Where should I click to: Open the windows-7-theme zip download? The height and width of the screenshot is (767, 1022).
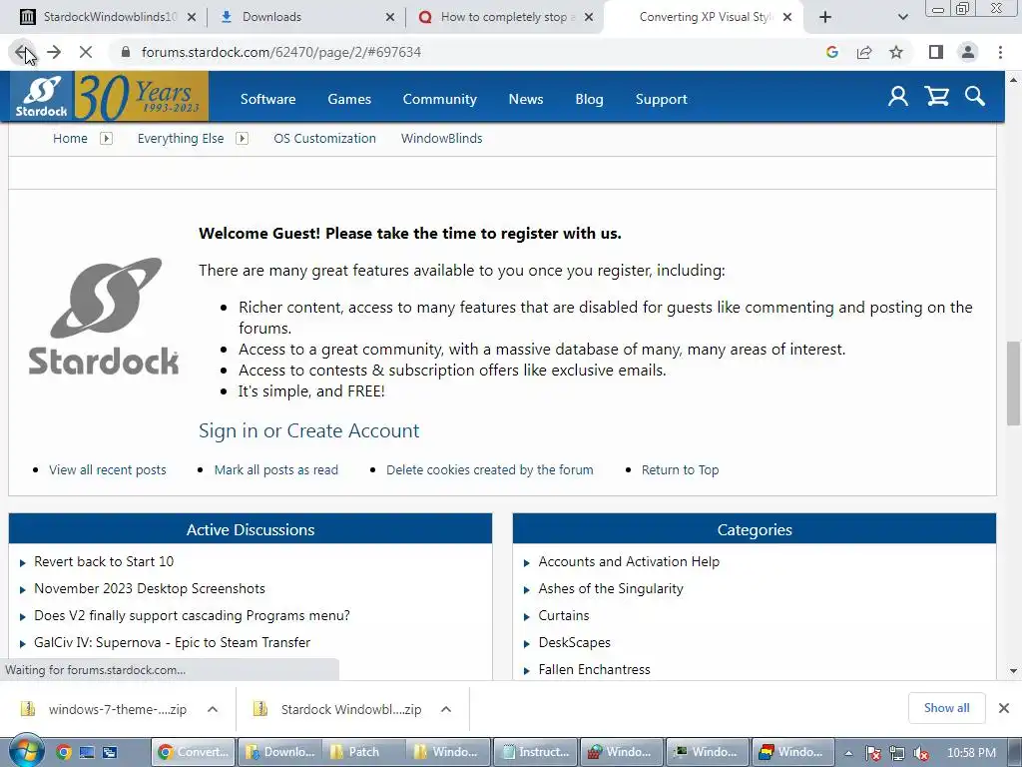pyautogui.click(x=104, y=709)
